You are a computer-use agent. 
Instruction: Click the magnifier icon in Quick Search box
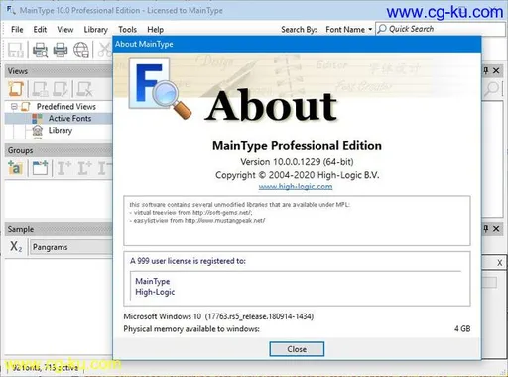[x=382, y=29]
